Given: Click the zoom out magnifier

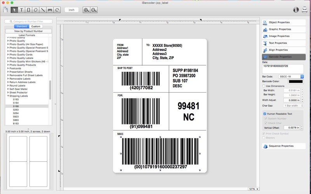Looking at the screenshot, I should (94, 10).
